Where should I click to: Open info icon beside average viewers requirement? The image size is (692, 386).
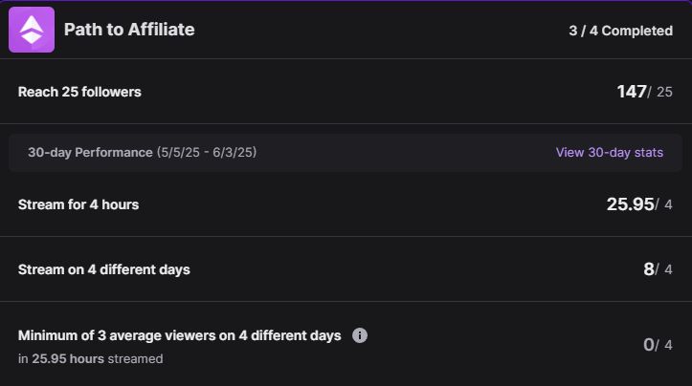pos(360,335)
